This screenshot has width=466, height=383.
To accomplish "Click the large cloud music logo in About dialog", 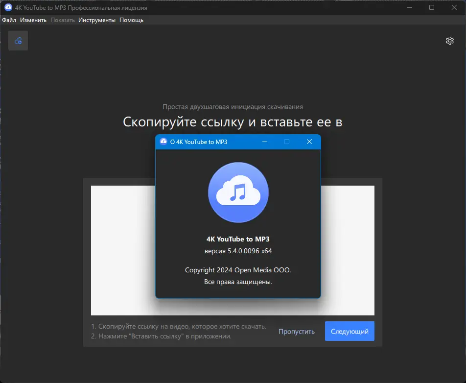I will 238,192.
